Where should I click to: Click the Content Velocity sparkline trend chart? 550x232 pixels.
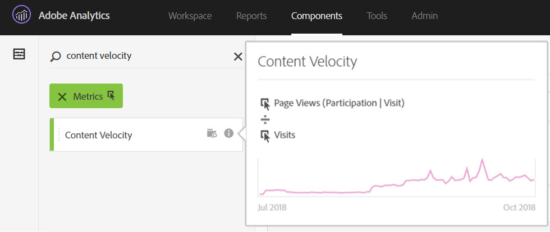[x=396, y=178]
